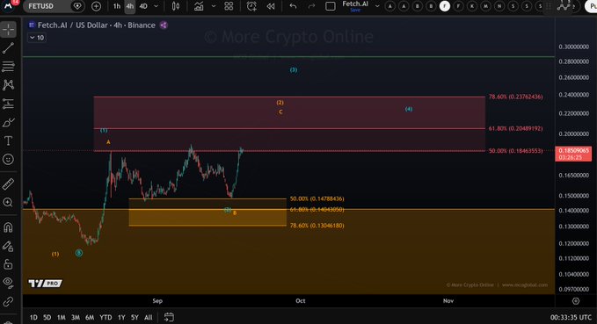Click the chain link icon in left toolbar
Screen dimensions: 597x324
click(x=9, y=301)
